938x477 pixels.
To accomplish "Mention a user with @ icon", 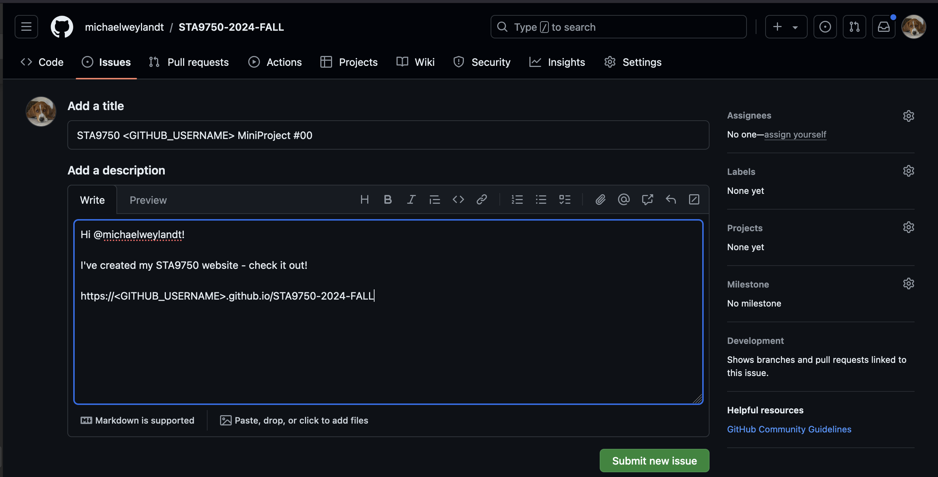I will coord(624,200).
